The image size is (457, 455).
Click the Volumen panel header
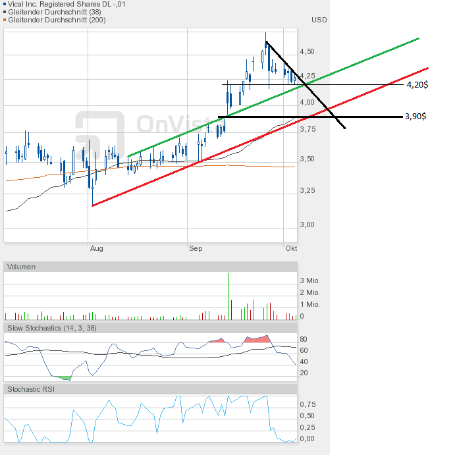tap(150, 267)
